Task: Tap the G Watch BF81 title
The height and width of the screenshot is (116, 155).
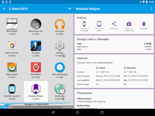Action: click(x=18, y=9)
